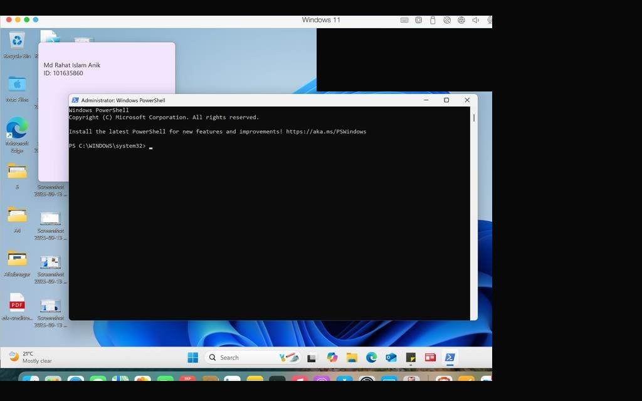Open the Windows Start menu
The image size is (642, 401).
click(x=193, y=358)
